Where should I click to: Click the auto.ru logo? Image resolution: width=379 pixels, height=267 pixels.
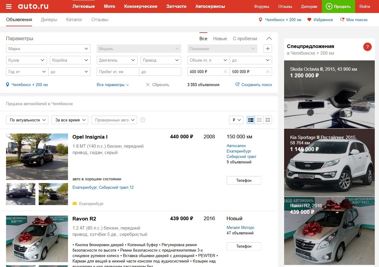33,6
